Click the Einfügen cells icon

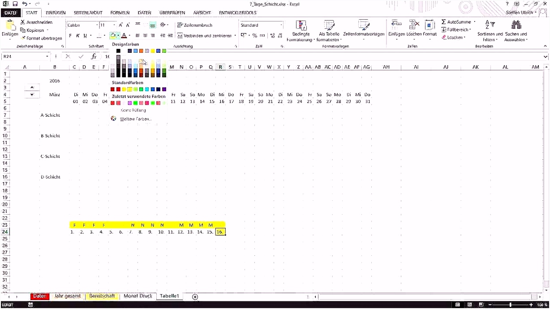(x=396, y=25)
